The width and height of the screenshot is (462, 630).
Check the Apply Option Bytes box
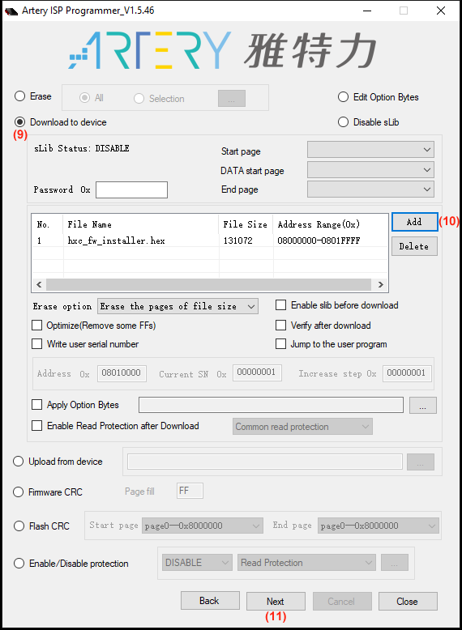click(37, 404)
